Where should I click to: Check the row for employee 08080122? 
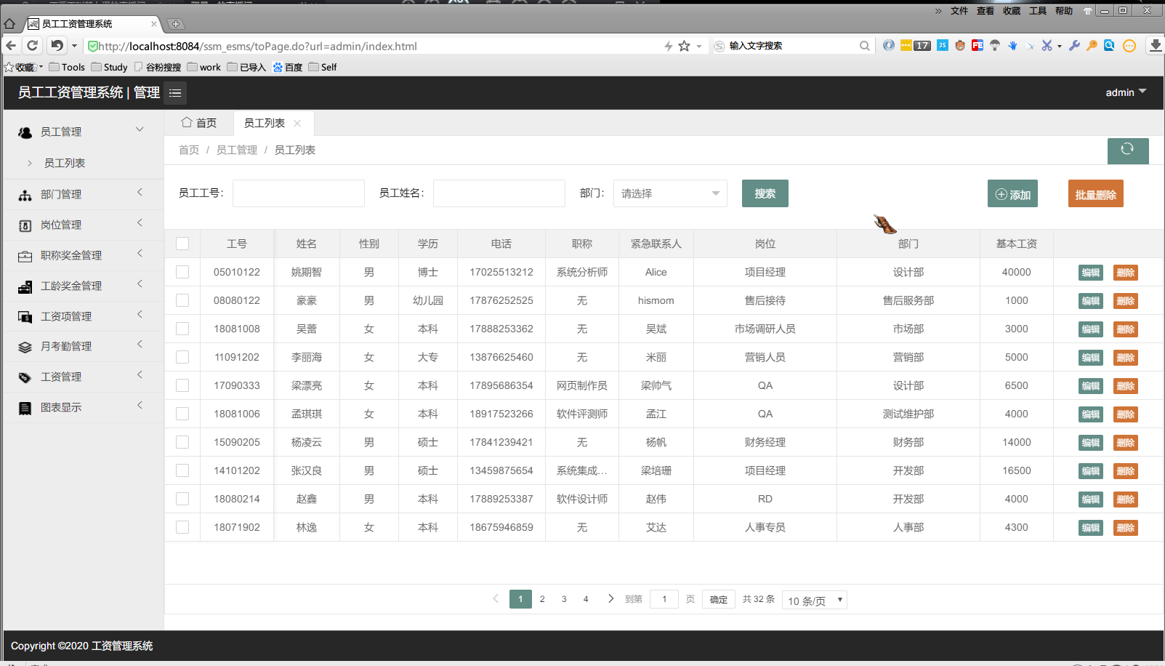pyautogui.click(x=182, y=300)
